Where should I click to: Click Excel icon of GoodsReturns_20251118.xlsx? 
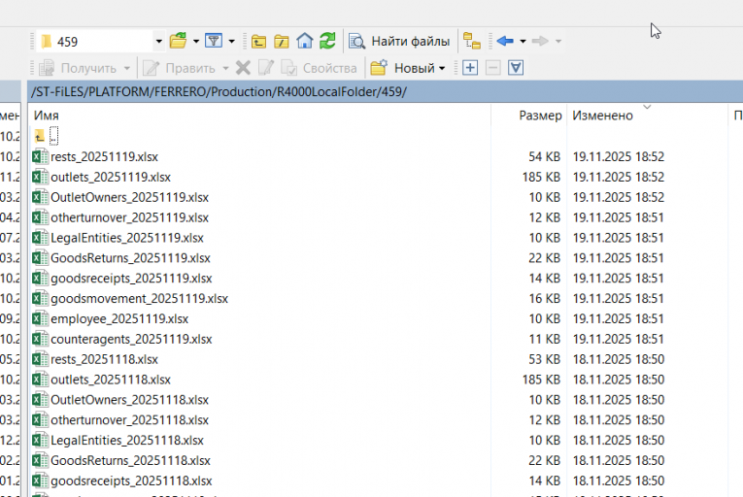(x=40, y=460)
